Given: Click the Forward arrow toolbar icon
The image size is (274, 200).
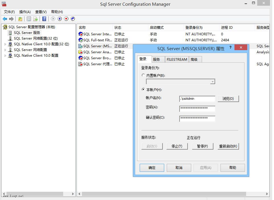Looking at the screenshot, I should [x=11, y=19].
